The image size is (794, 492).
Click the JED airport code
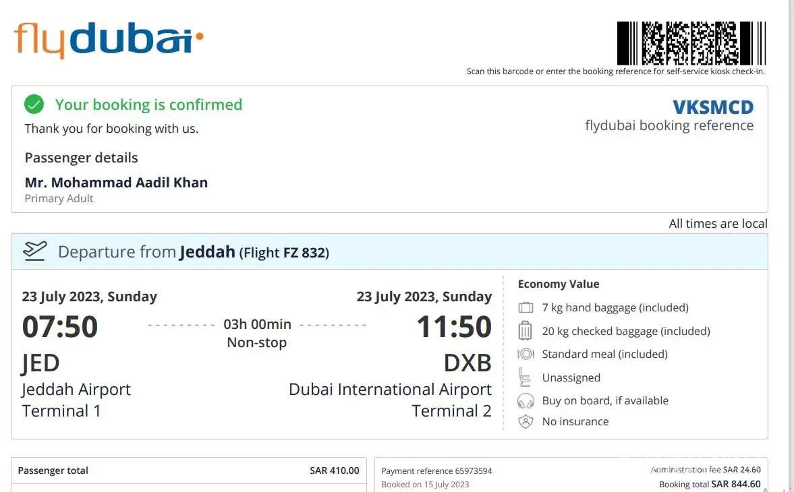pyautogui.click(x=40, y=364)
